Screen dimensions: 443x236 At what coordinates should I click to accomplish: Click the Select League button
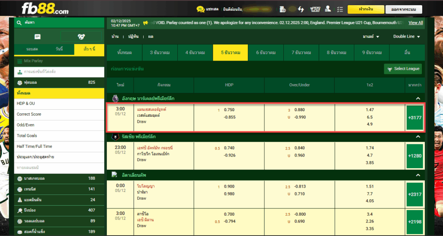403,69
